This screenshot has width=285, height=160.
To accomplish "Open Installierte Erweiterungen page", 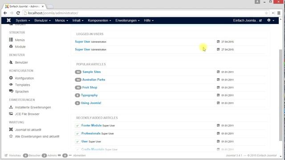I will [x=33, y=108].
